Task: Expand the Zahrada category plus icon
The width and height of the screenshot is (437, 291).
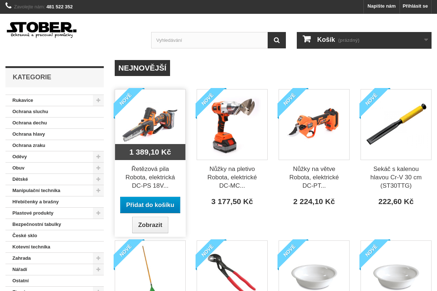Action: pos(98,258)
